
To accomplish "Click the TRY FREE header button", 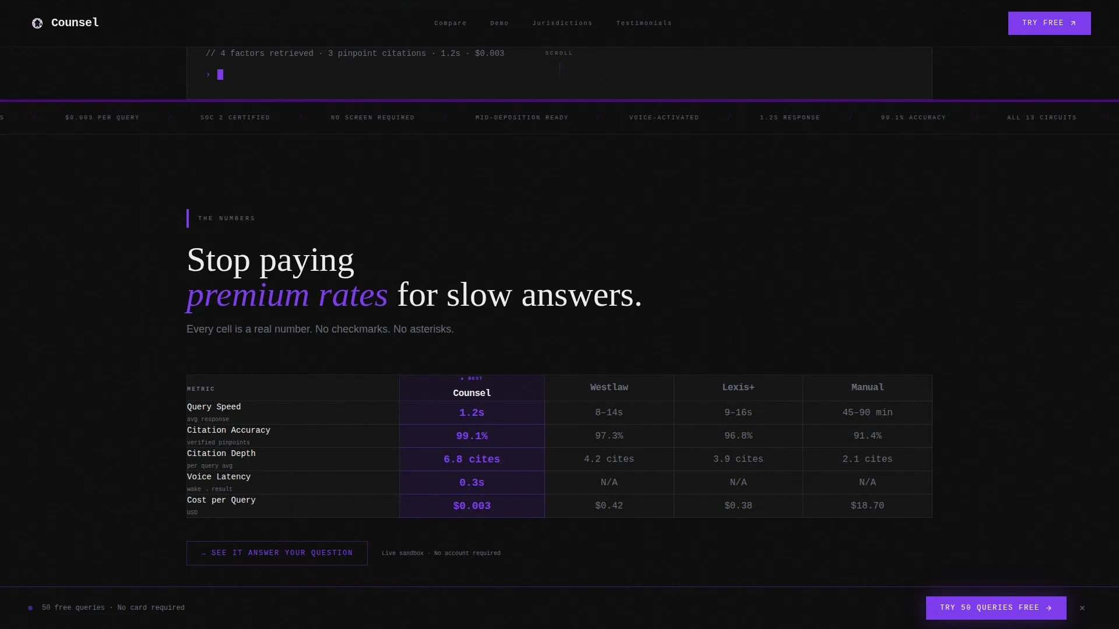I will pos(1050,23).
